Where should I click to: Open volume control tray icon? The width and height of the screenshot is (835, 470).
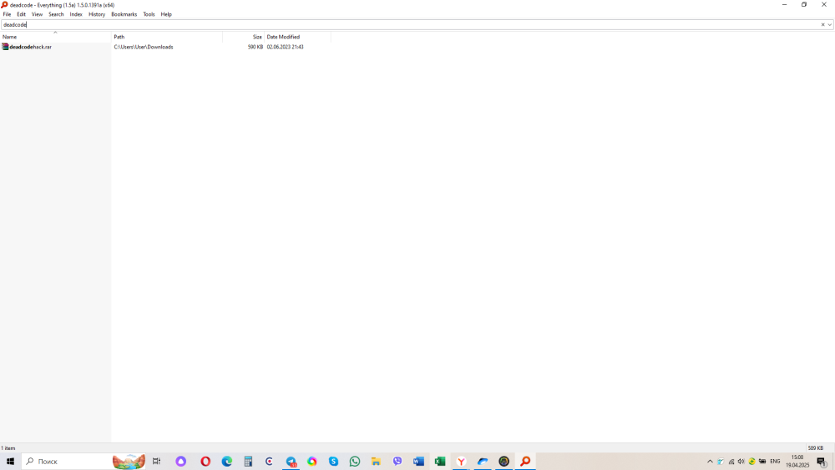click(x=741, y=462)
